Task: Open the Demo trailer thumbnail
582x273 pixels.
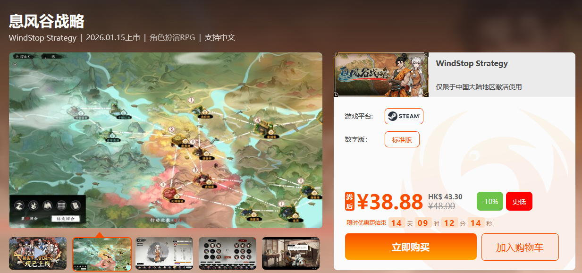Action: 38,254
